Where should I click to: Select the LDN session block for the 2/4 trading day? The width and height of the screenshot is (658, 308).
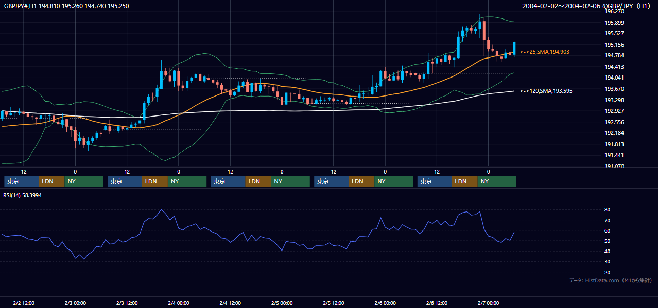pyautogui.click(x=258, y=181)
